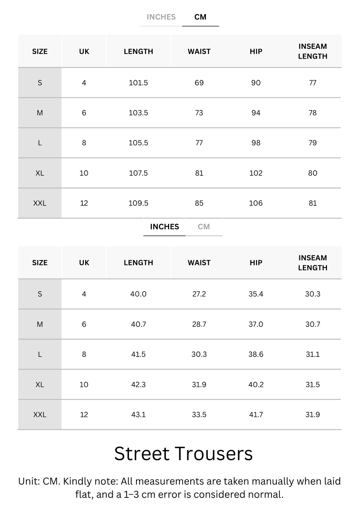This screenshot has width=359, height=509.
Task: Click the HIP header in inches table
Action: (x=256, y=263)
